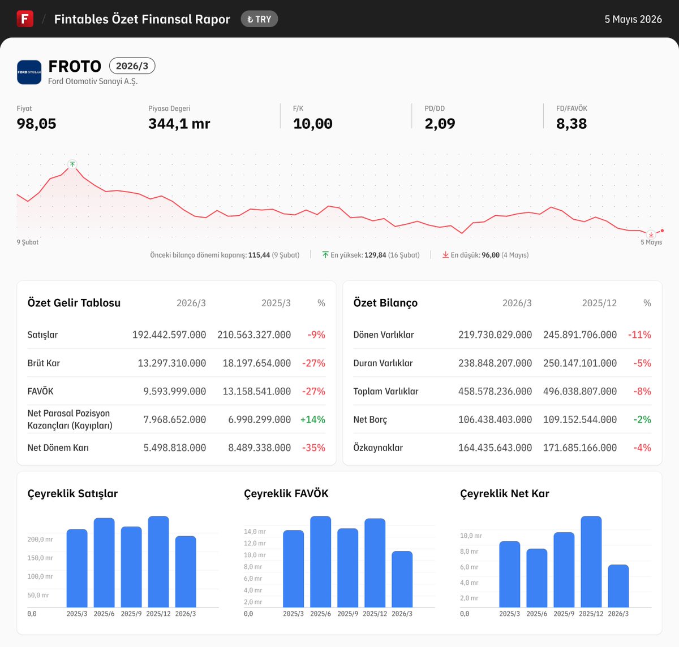
Task: Click the Brüt Kar row label
Action: click(x=44, y=363)
